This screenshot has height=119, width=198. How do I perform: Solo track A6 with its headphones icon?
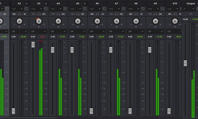(97, 14)
